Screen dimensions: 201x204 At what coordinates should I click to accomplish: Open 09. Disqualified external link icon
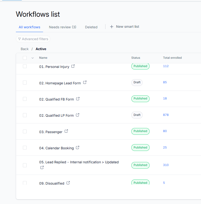pos(68,183)
